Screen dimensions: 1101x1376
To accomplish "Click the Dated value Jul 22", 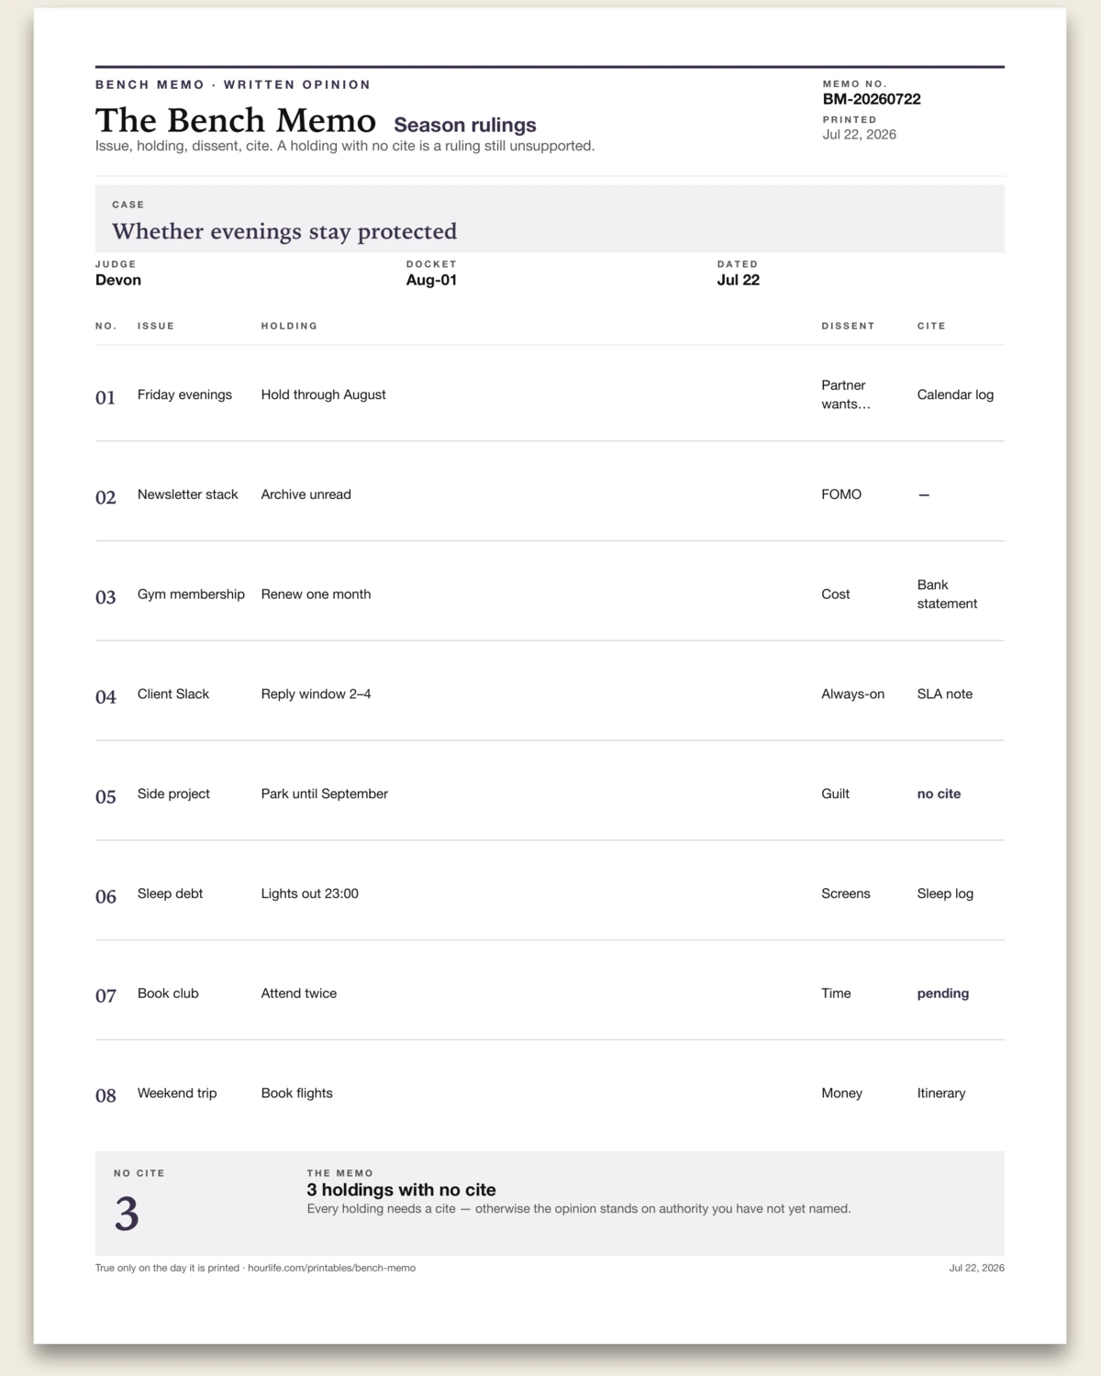I will (x=739, y=280).
